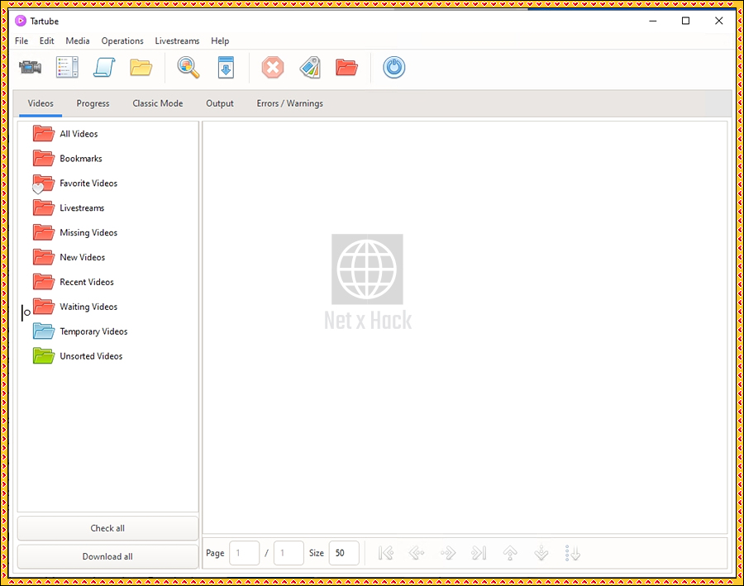This screenshot has height=586, width=744.
Task: Switch to the Classic Mode tab
Action: 158,103
